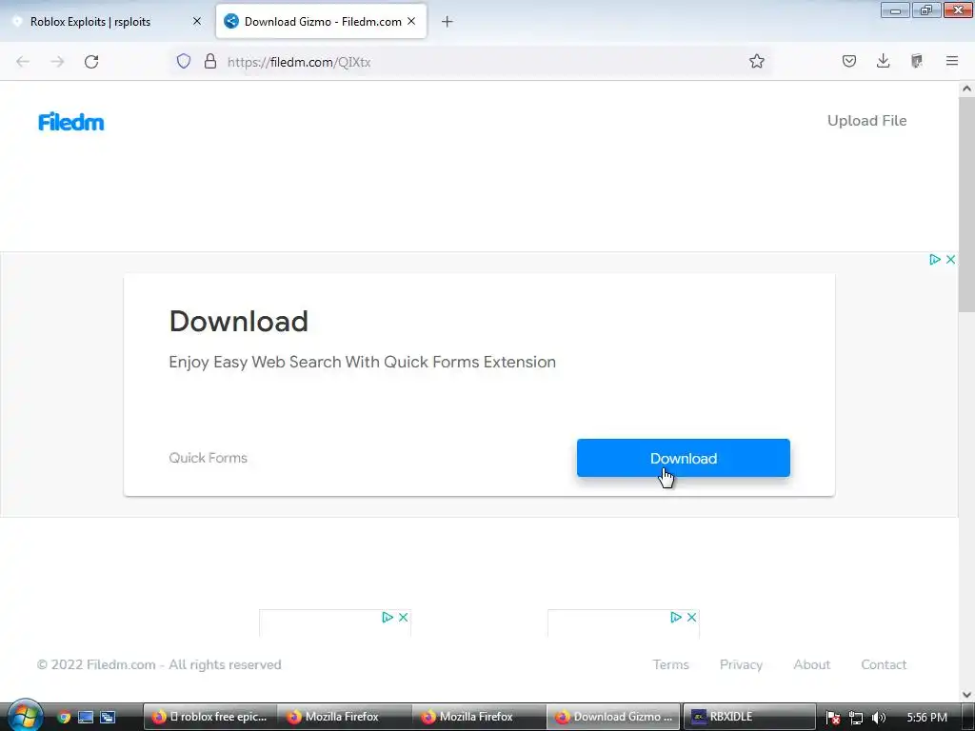Click the address bar URL field

click(x=472, y=62)
